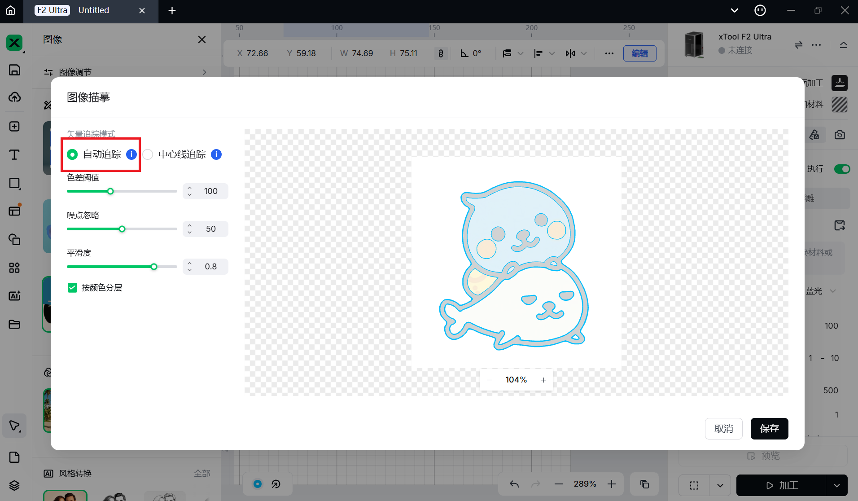Open the AI tools icon in sidebar
This screenshot has height=501, width=858.
(14, 296)
